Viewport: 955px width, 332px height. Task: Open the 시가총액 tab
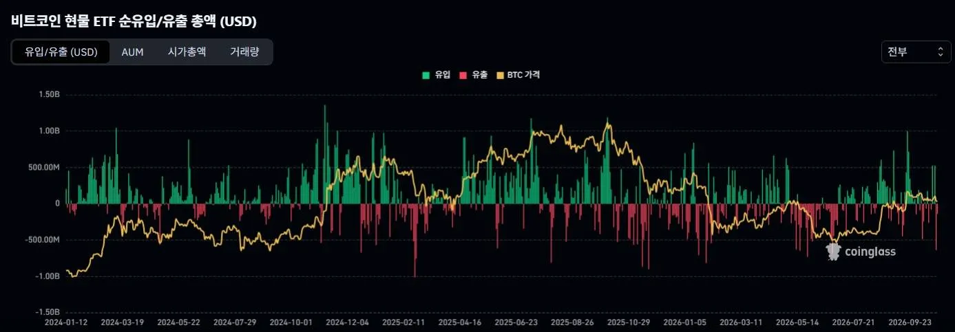[187, 52]
